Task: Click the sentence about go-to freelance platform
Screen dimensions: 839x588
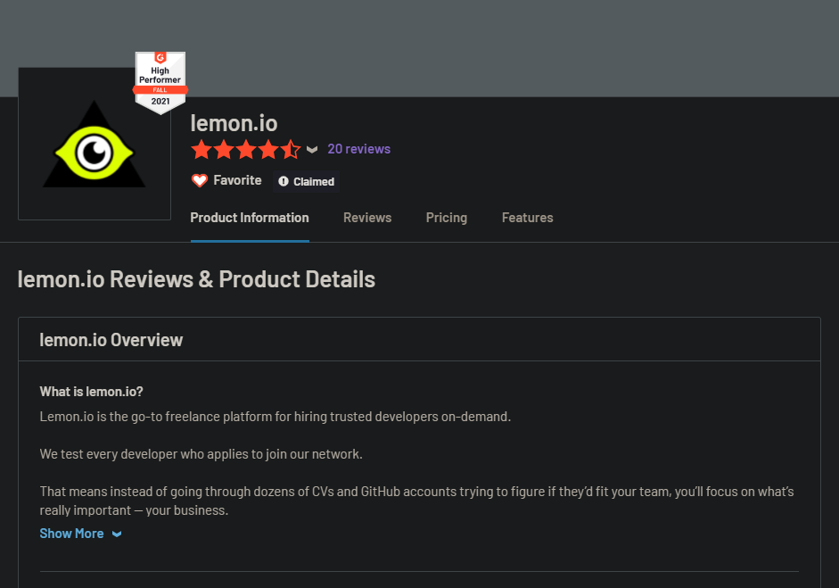Action: 275,417
